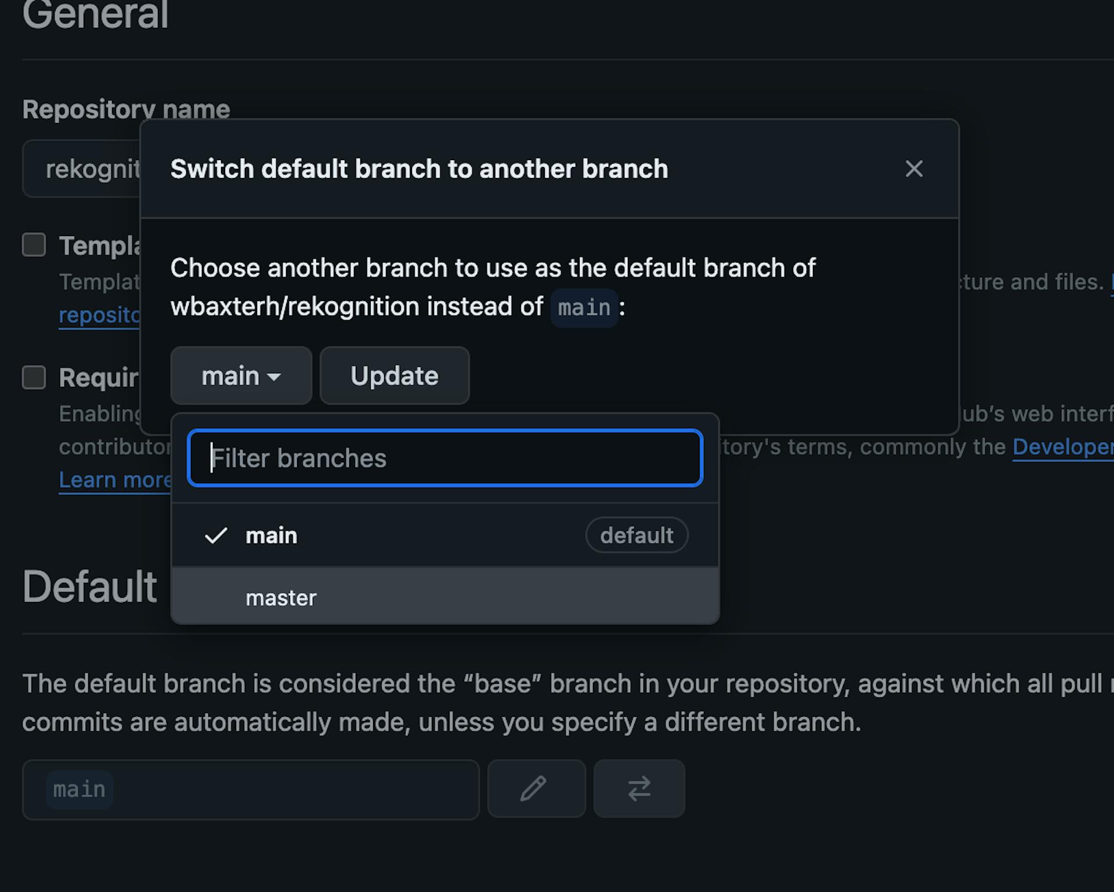Open the Learn more link
1114x892 pixels.
[115, 480]
